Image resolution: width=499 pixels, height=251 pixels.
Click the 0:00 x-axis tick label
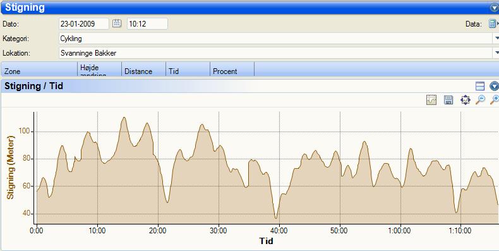click(37, 230)
